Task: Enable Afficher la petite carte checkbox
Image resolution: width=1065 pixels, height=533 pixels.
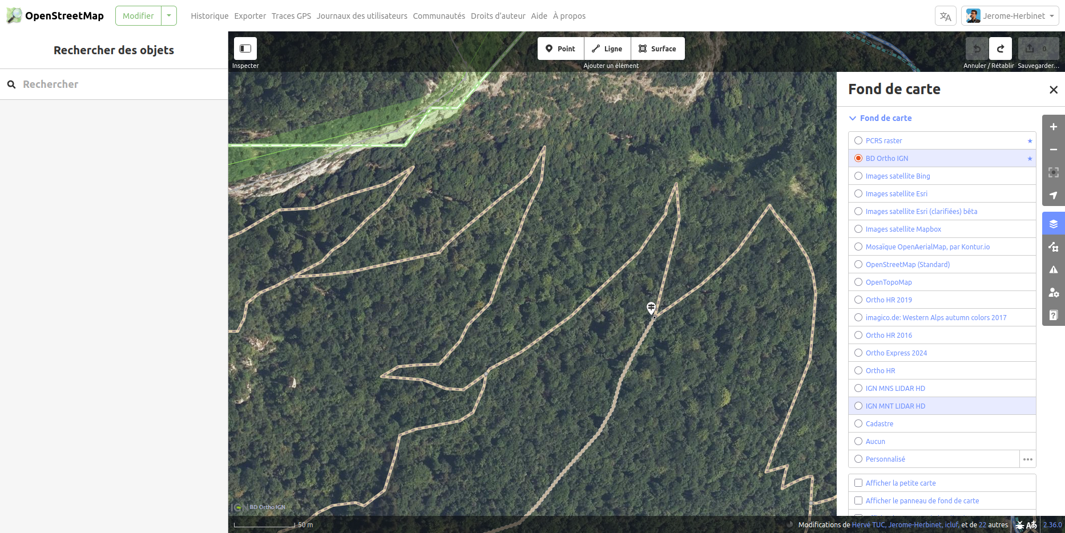Action: [x=858, y=483]
